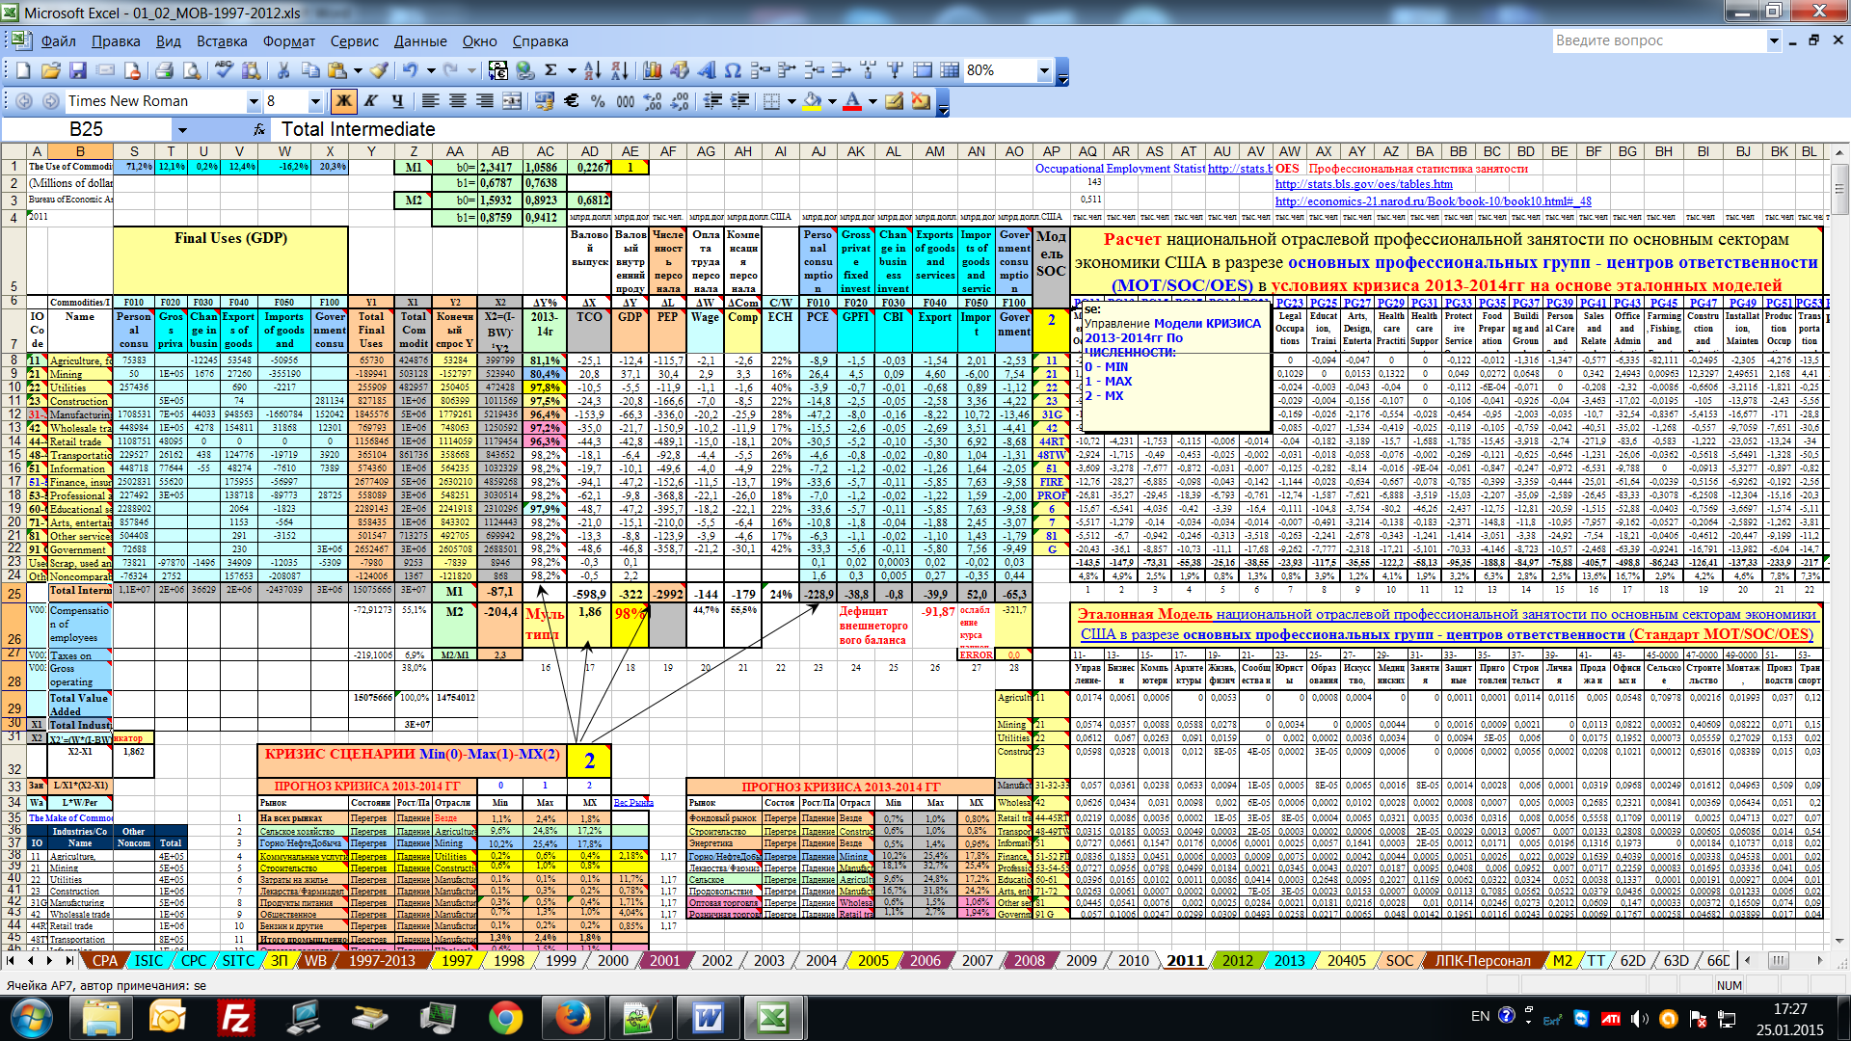Viewport: 1851px width, 1041px height.
Task: Toggle italic formatting button К
Action: pyautogui.click(x=370, y=101)
